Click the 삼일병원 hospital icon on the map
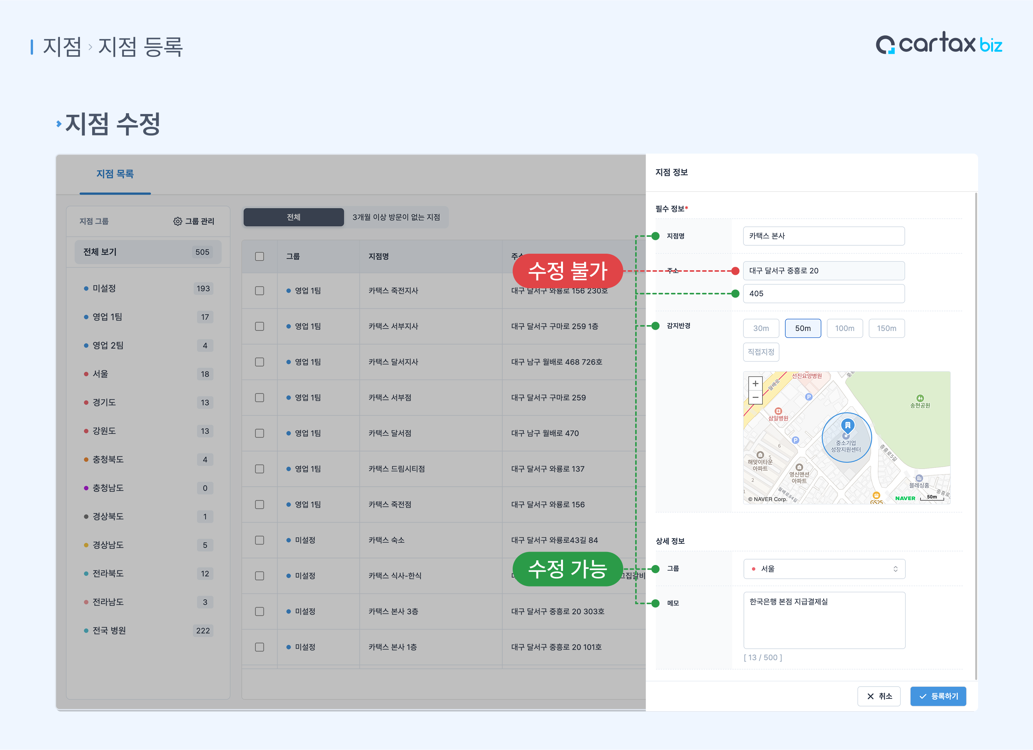This screenshot has width=1033, height=750. point(778,411)
